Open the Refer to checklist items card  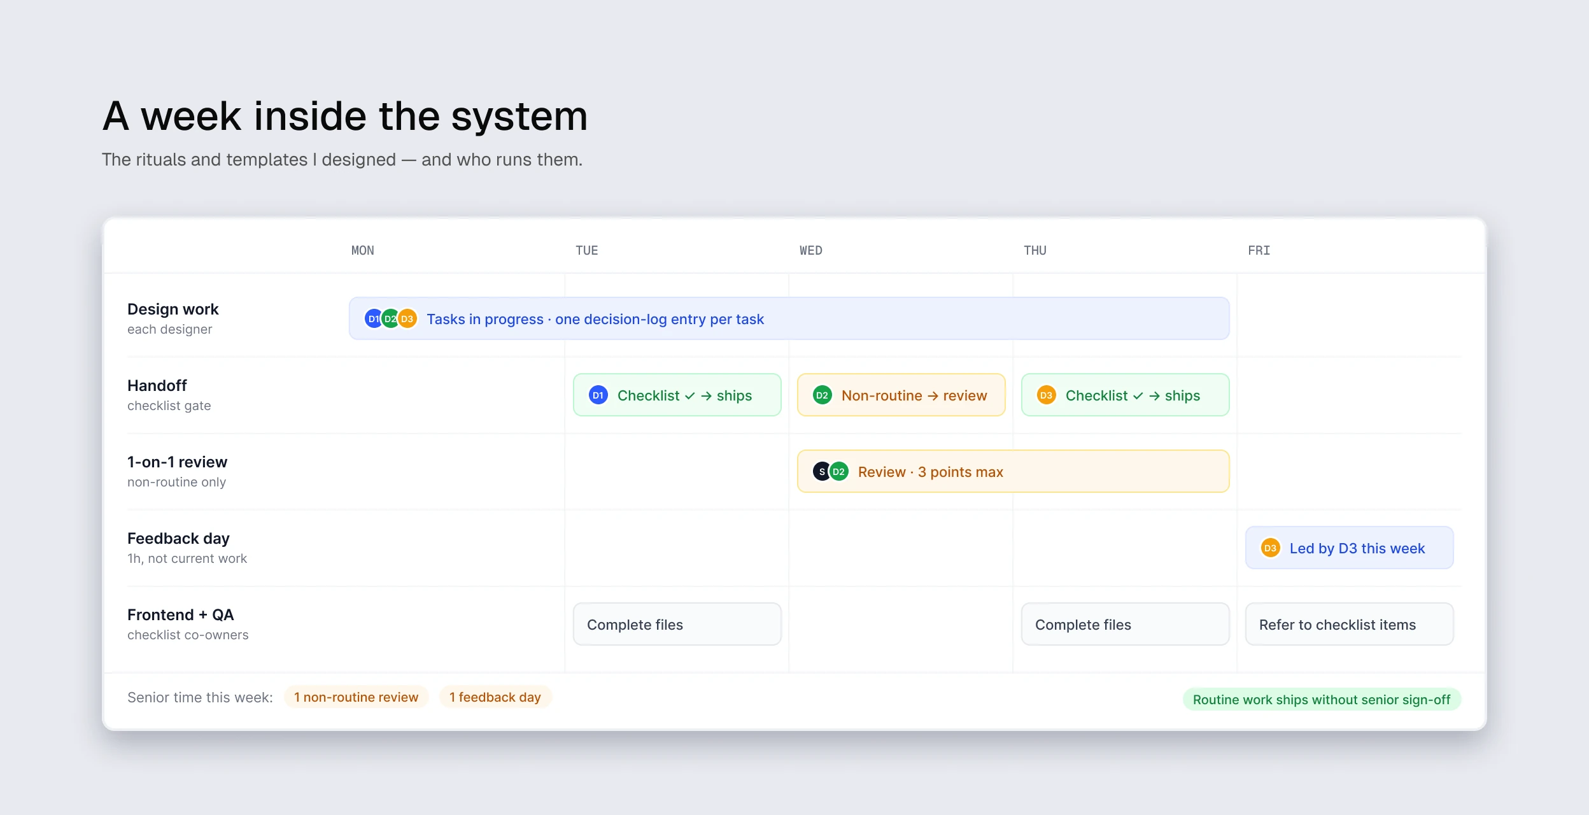[x=1349, y=624]
